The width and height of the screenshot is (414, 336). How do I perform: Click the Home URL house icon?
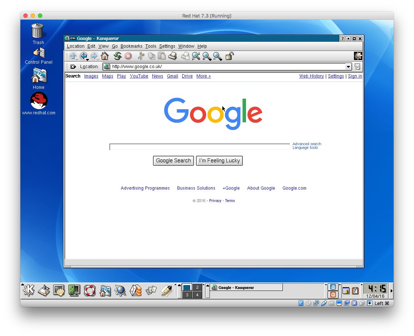(105, 56)
